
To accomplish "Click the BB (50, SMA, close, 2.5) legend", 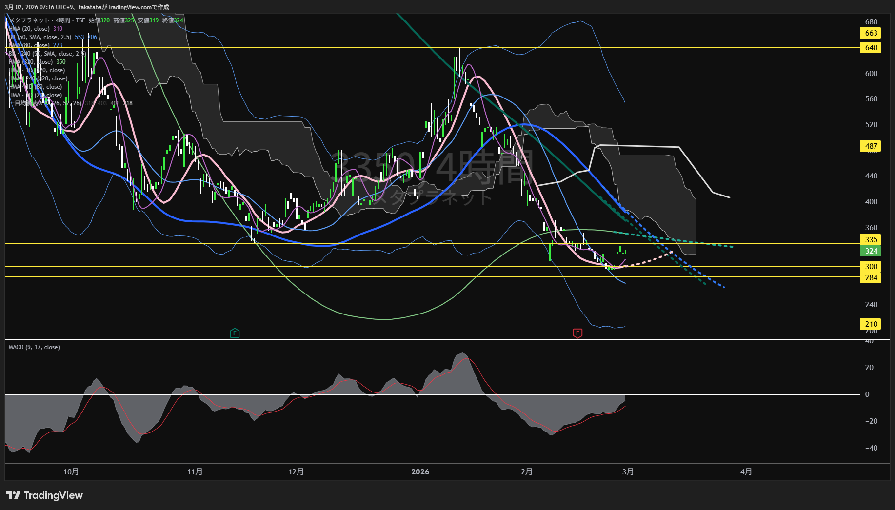I will pos(40,37).
